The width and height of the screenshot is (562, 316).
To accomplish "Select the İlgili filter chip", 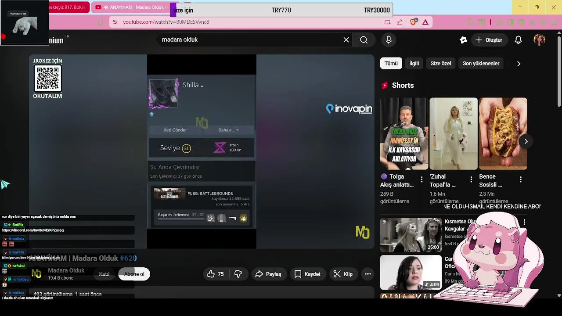I will tap(414, 64).
